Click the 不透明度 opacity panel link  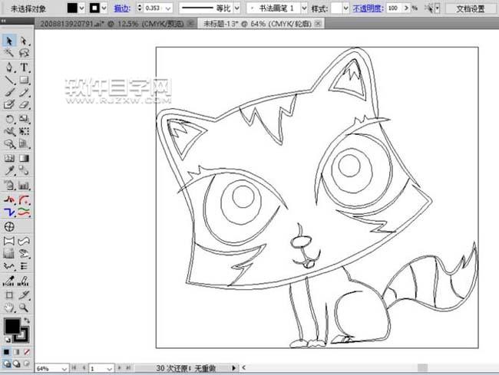click(368, 8)
